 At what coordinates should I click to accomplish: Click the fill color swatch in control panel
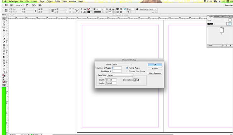89,9
